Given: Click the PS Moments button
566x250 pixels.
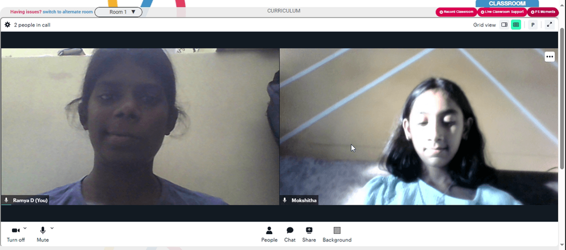Looking at the screenshot, I should pos(543,12).
